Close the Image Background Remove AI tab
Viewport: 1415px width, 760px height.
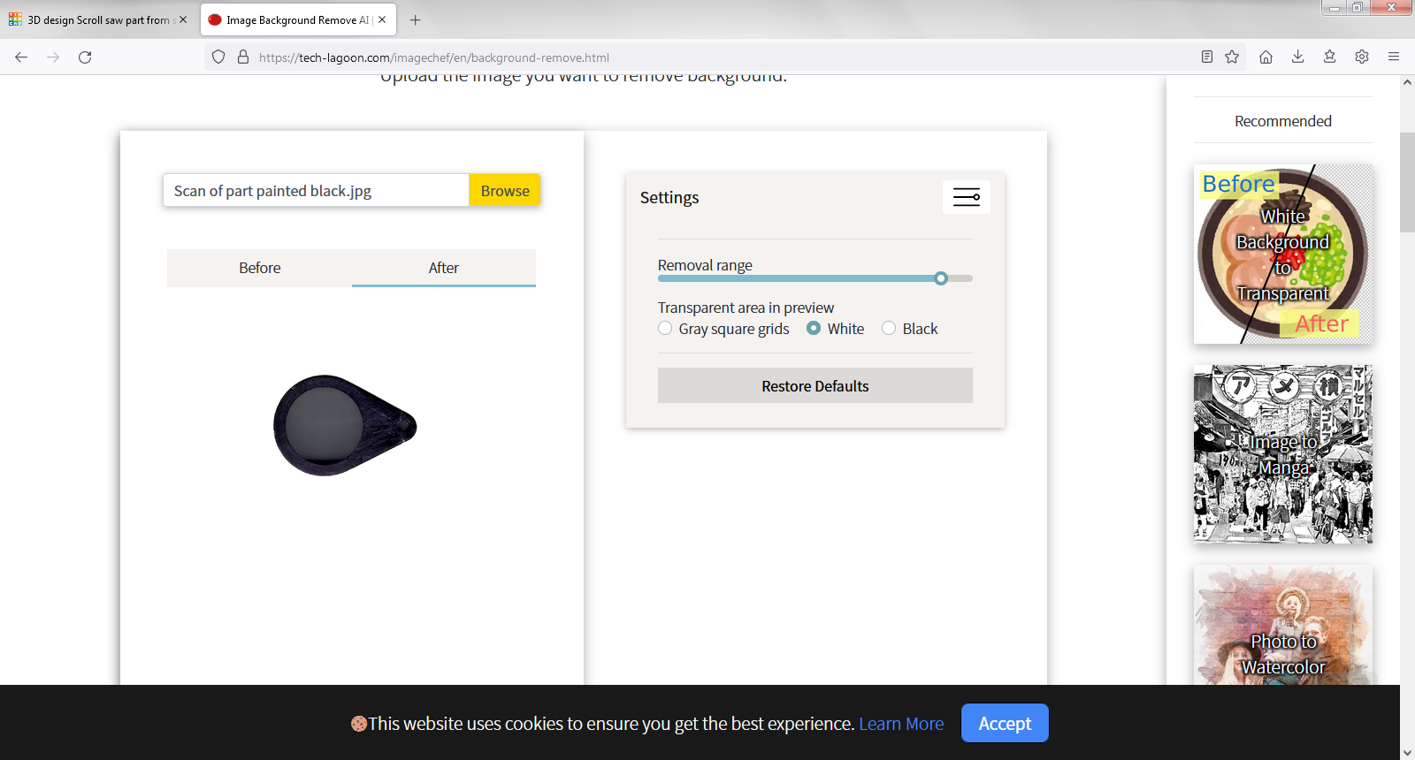click(x=382, y=19)
